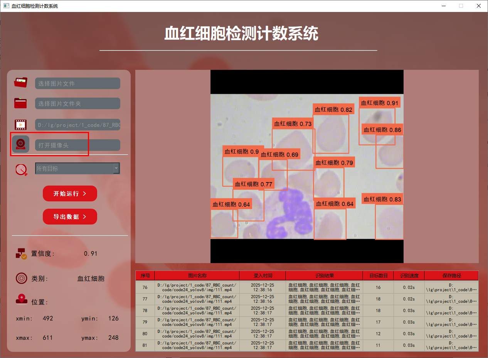Click the 置信度 confidence icon
Image resolution: width=488 pixels, height=358 pixels.
[x=21, y=253]
